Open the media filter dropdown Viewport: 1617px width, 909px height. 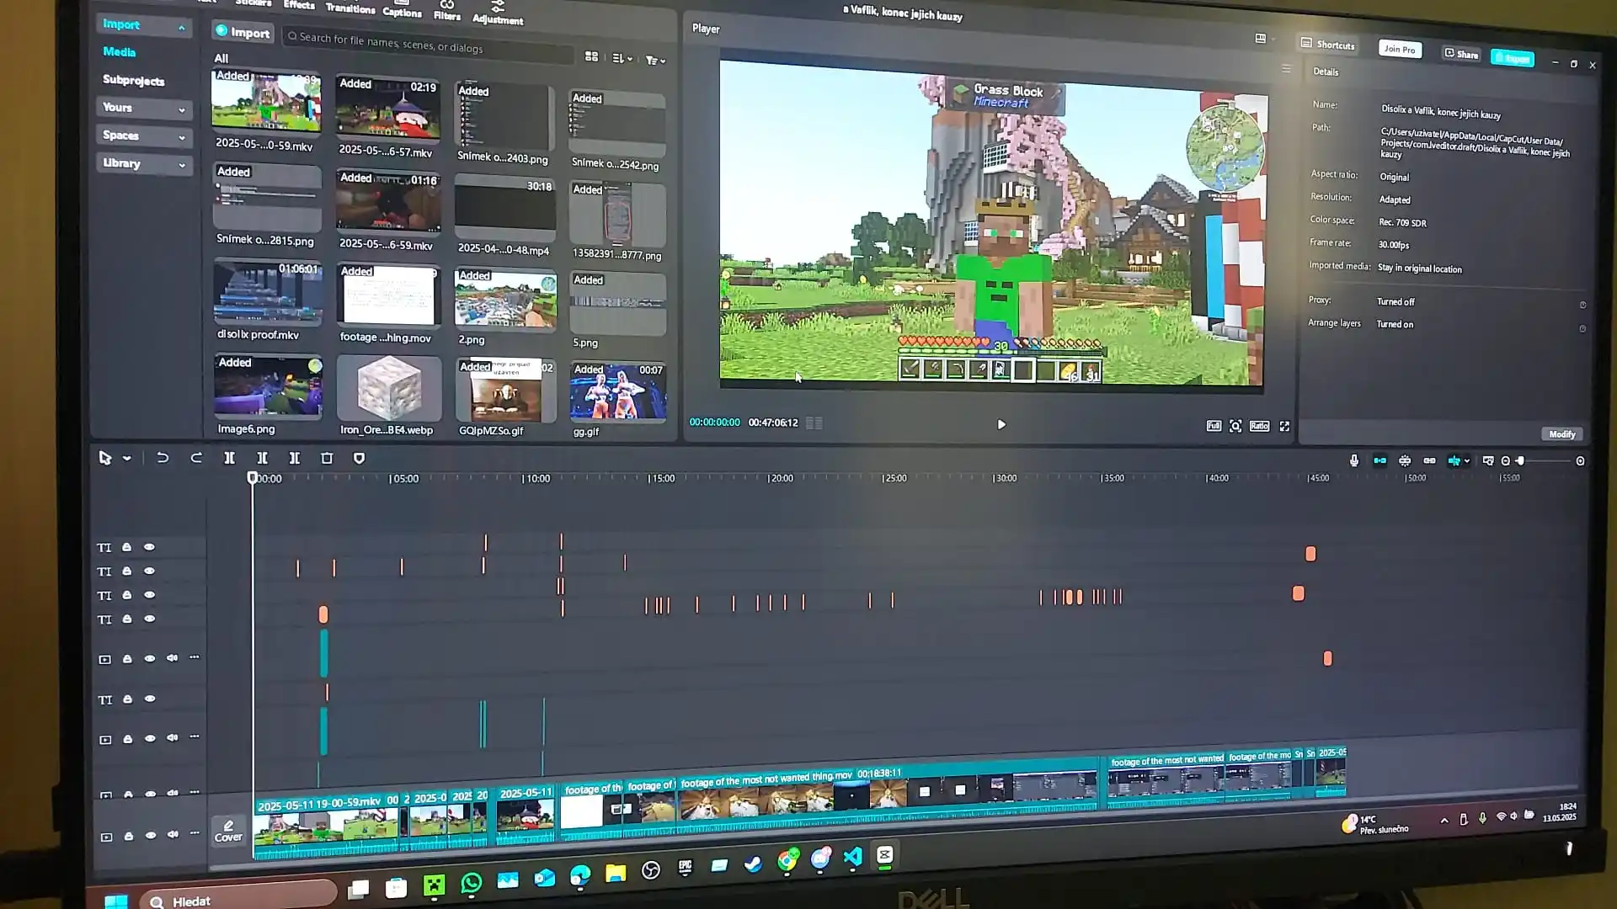[654, 60]
